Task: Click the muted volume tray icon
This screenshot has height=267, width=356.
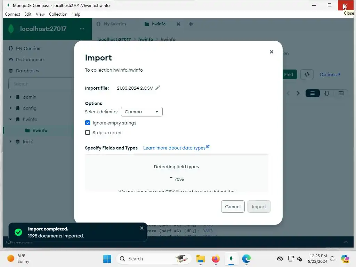Action: point(300,259)
